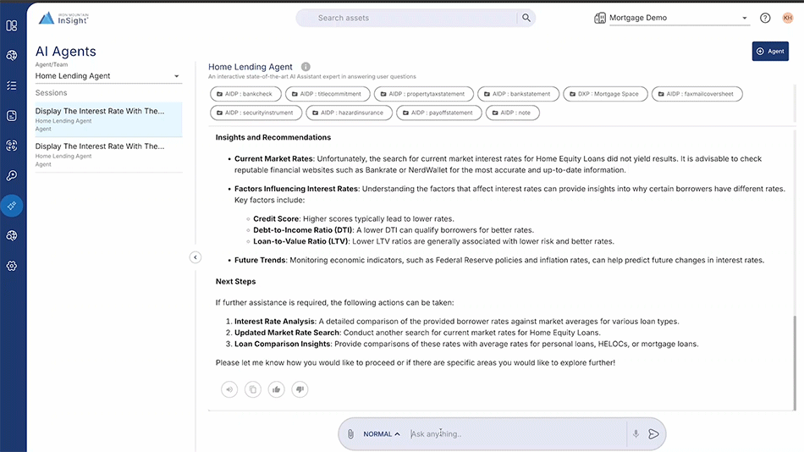Select the AIDP : bankcheck tag
The image size is (804, 452).
(x=245, y=94)
